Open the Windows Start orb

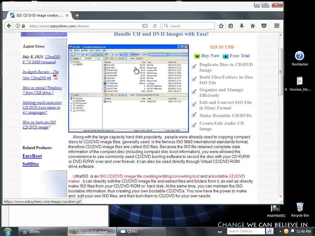7,232
